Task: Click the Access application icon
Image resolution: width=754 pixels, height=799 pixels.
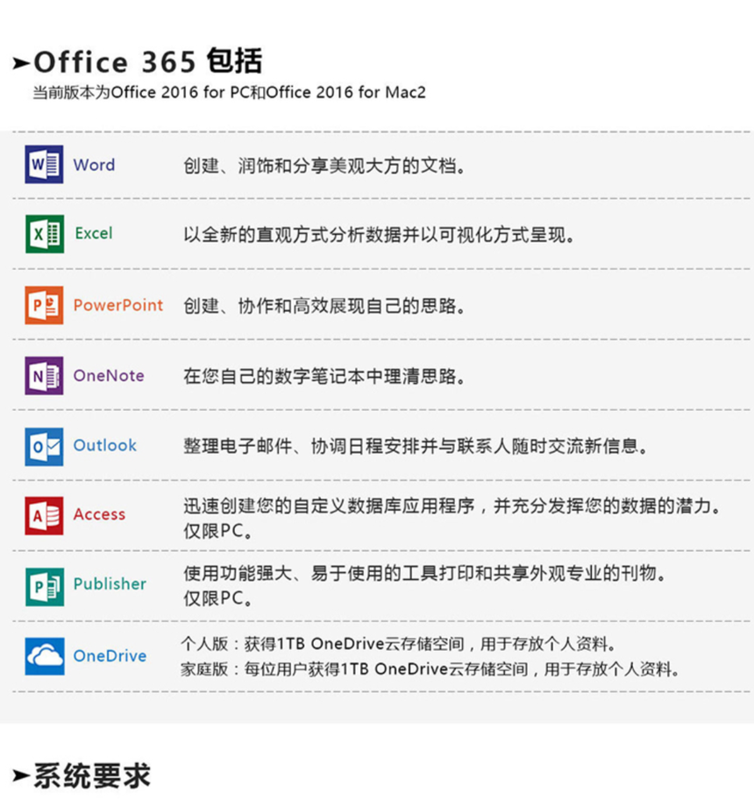Action: pyautogui.click(x=45, y=516)
